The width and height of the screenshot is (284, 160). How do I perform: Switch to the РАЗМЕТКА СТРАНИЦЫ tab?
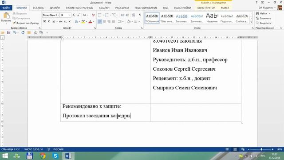[x=79, y=8]
